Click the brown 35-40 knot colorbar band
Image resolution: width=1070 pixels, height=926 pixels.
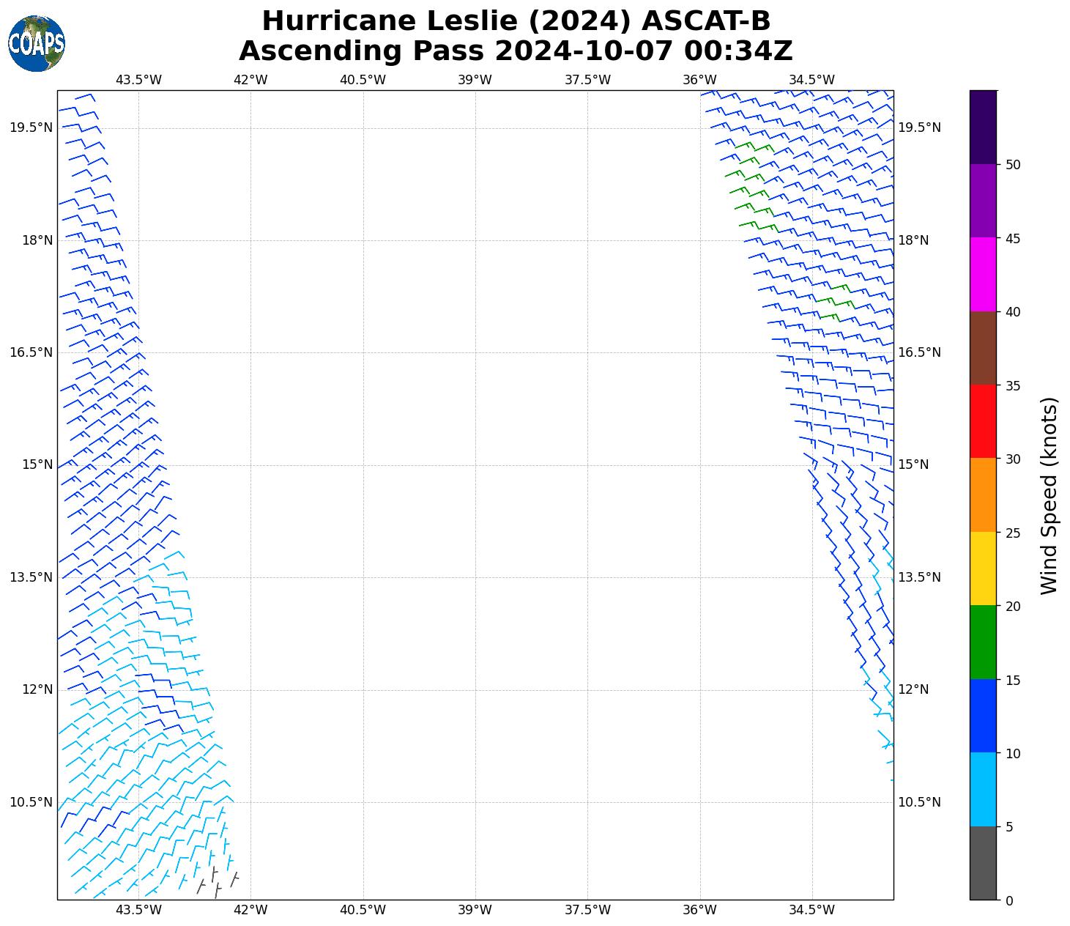coord(983,348)
